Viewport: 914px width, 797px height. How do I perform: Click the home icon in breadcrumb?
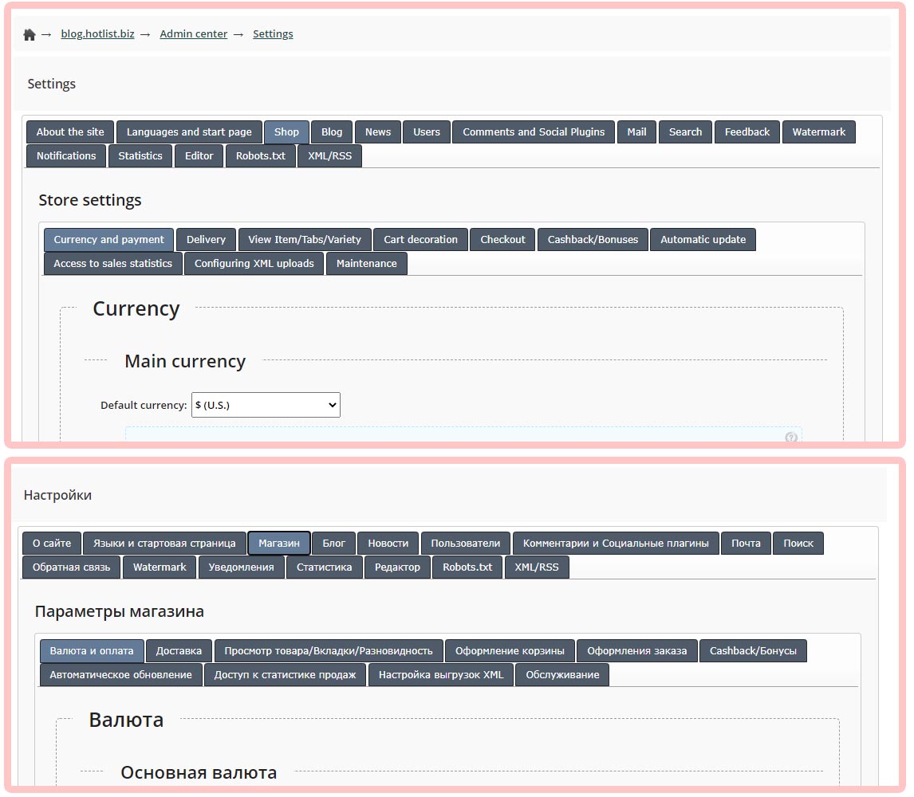[30, 34]
